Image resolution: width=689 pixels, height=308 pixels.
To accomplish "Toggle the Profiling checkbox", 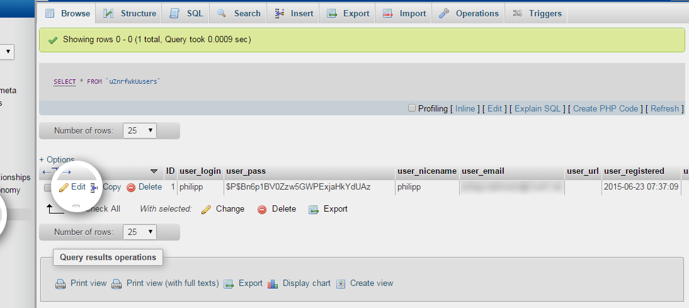I will 412,108.
